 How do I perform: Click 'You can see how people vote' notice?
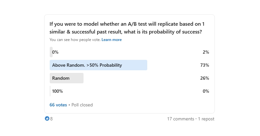pyautogui.click(x=75, y=40)
